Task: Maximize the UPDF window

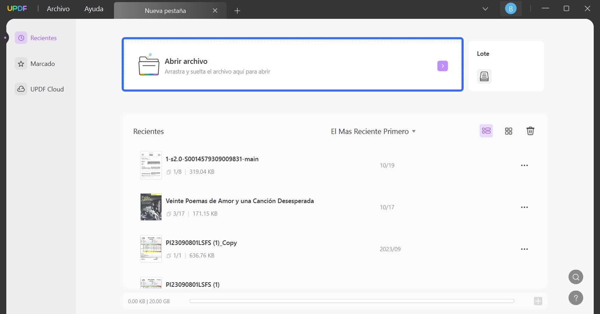Action: 566,8
